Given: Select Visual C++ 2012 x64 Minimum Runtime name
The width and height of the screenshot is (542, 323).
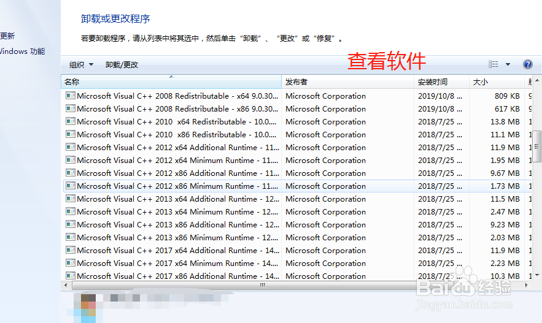Looking at the screenshot, I should [x=177, y=161].
